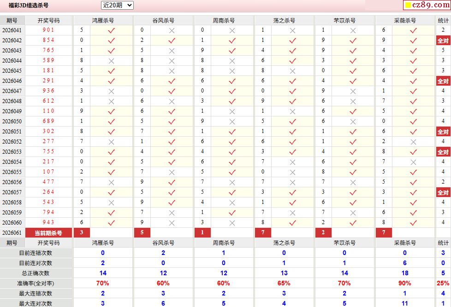The image size is (451, 307).
Task: Open the 近20期 period dropdown
Action: tap(117, 5)
